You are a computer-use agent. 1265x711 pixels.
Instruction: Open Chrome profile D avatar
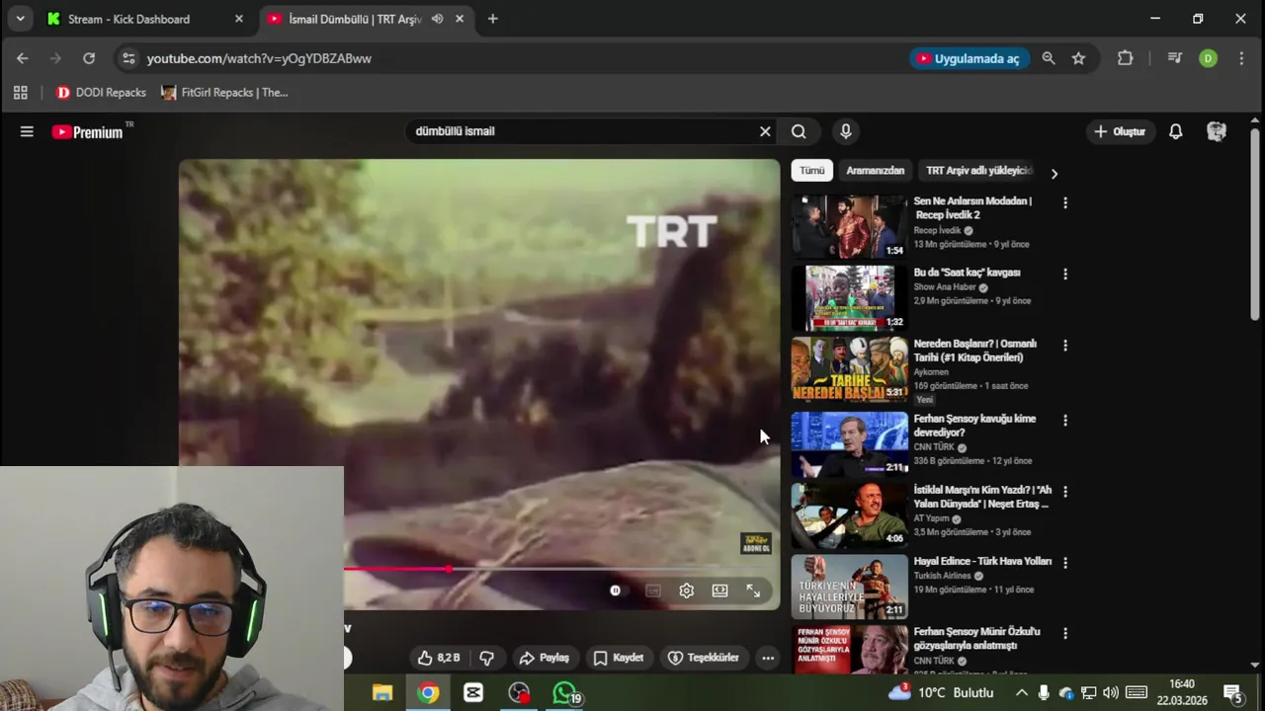pos(1208,58)
